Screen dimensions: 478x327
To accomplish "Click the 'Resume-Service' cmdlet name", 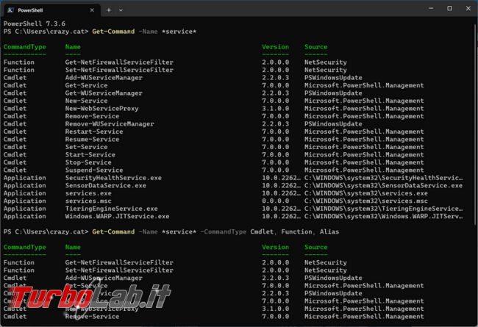I will click(92, 140).
